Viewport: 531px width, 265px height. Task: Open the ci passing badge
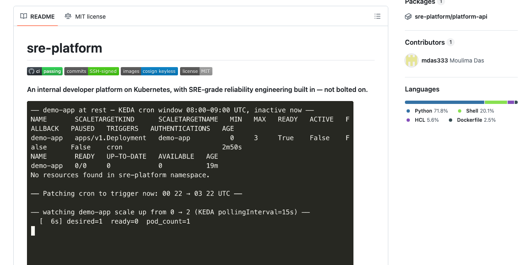pos(45,71)
